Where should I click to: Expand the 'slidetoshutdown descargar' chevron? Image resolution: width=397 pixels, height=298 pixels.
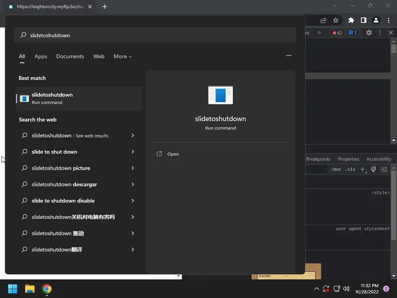pos(133,184)
